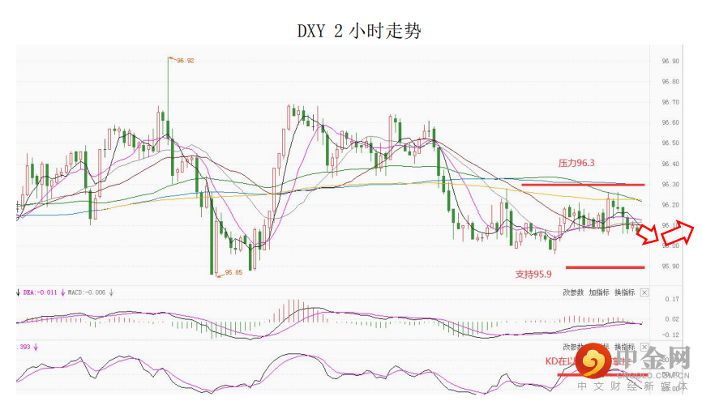Click the red down-right outlined arrow
The image size is (702, 401).
(648, 234)
